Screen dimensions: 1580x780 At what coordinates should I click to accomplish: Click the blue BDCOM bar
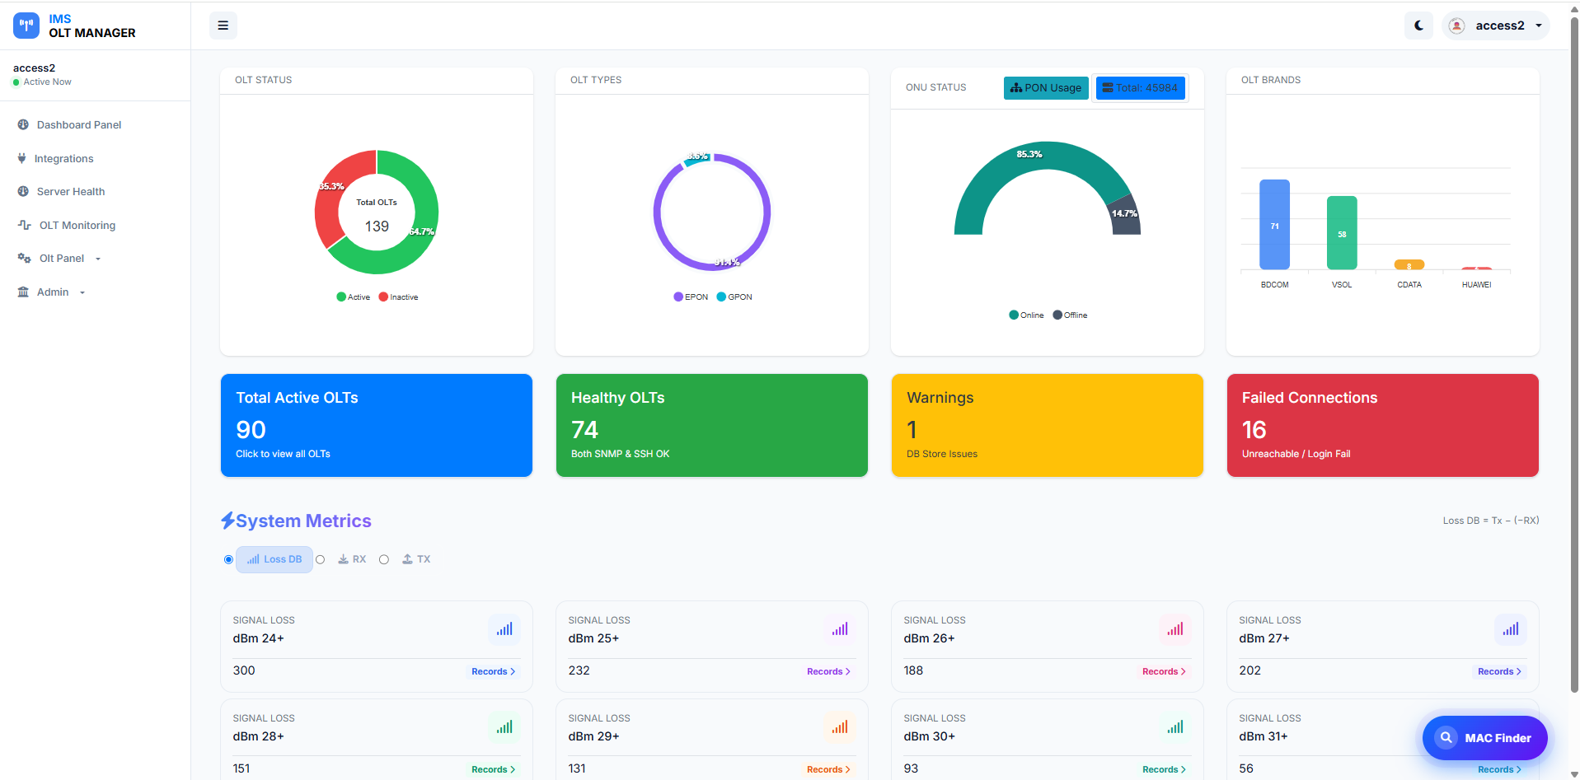pyautogui.click(x=1274, y=224)
